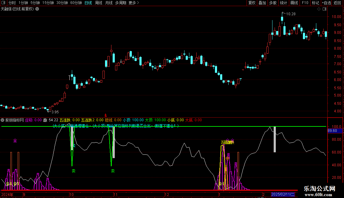This screenshot has height=198, width=344.
Task: Open the 统计 statistics tool
Action: (283, 3)
